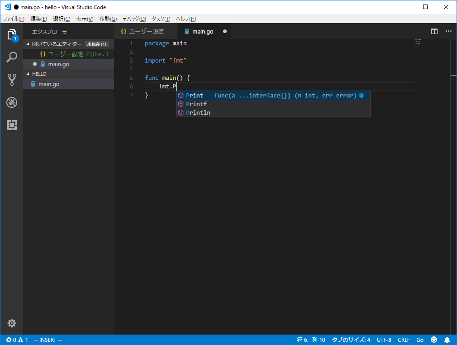
Task: Click the 'func main() {' code line
Action: click(x=167, y=78)
